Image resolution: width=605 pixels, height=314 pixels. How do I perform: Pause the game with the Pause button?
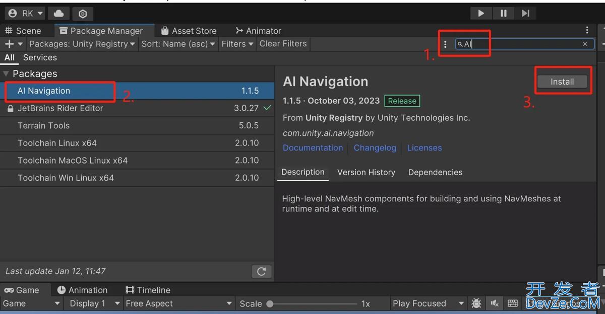(503, 13)
